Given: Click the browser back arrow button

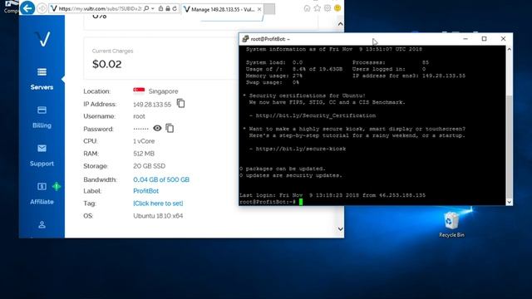Looking at the screenshot, I should (27, 7).
